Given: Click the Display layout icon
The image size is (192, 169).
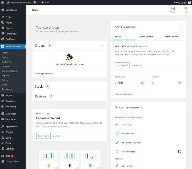Looking at the screenshot, I should 173,9.
